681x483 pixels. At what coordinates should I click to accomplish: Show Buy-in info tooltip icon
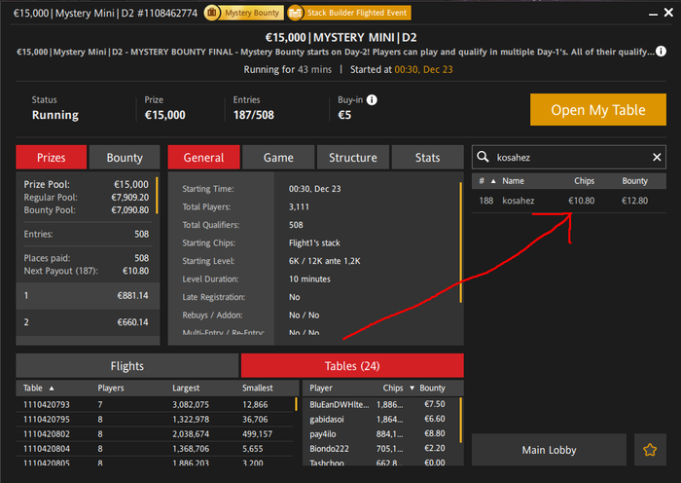point(372,100)
